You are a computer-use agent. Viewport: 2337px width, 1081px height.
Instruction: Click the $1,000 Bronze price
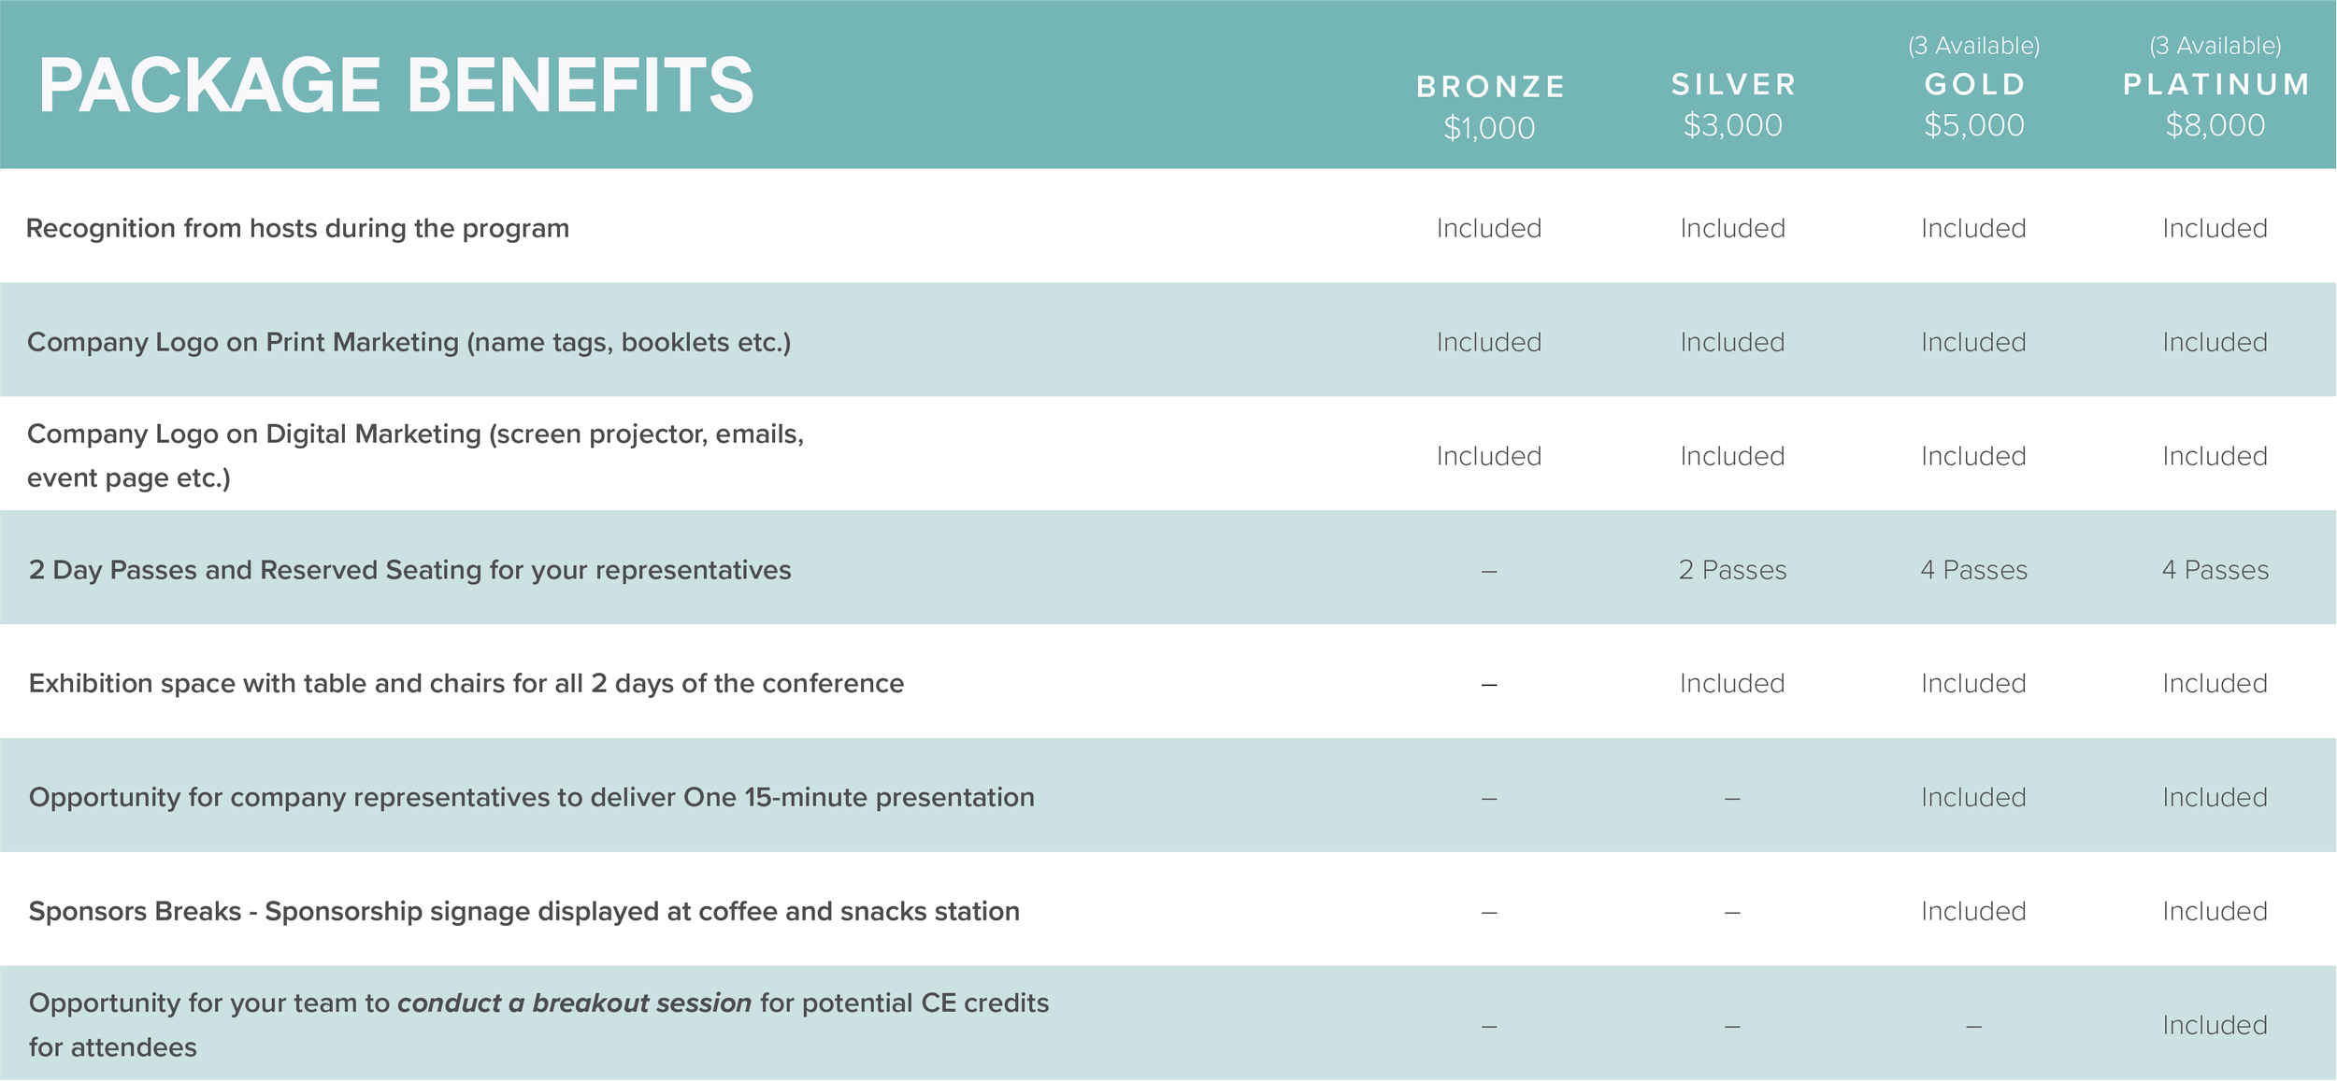(x=1489, y=128)
